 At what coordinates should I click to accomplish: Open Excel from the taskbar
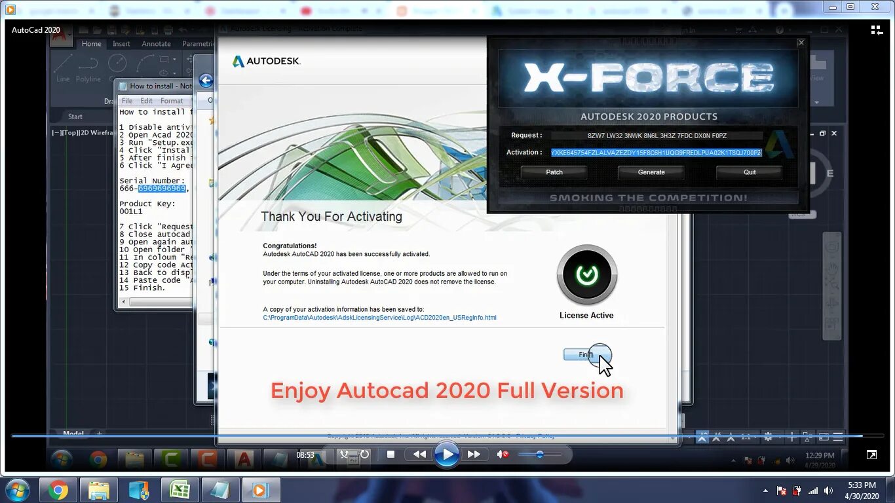click(180, 490)
